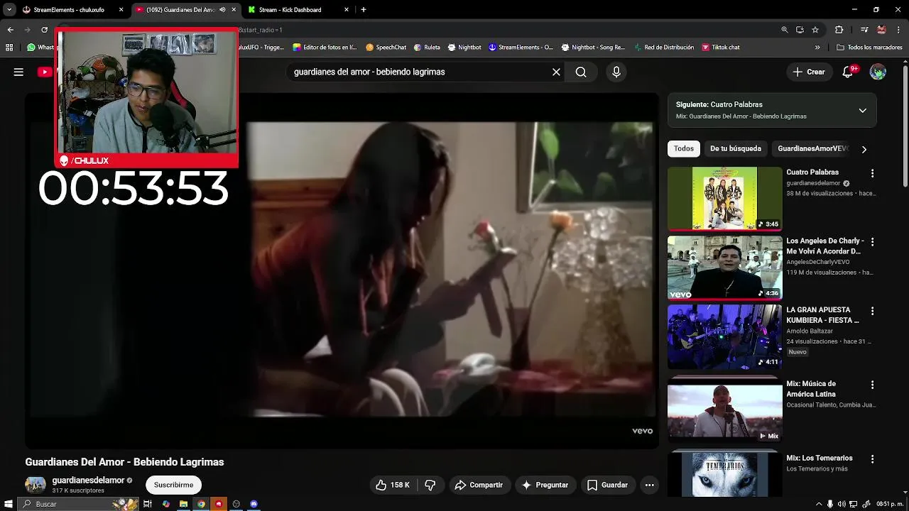Click the zoom magnifier in address bar
The width and height of the screenshot is (909, 511).
click(x=785, y=30)
